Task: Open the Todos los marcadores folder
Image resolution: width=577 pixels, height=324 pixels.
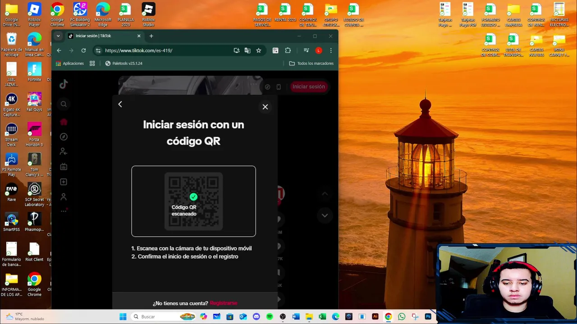Action: (311, 63)
